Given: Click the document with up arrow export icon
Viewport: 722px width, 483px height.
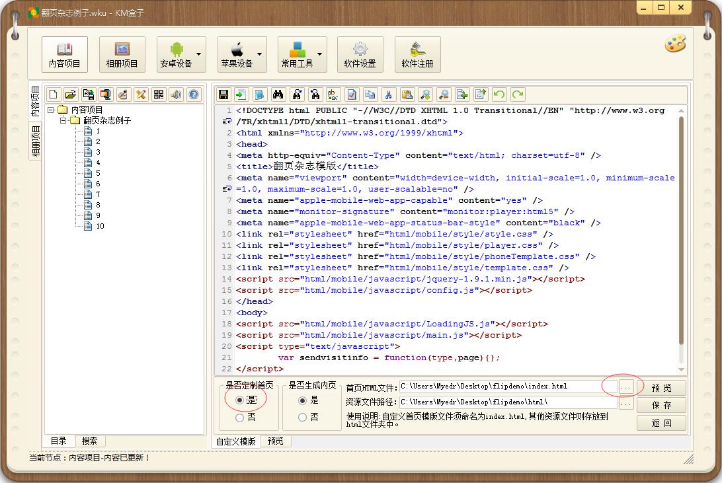Looking at the screenshot, I should click(481, 94).
